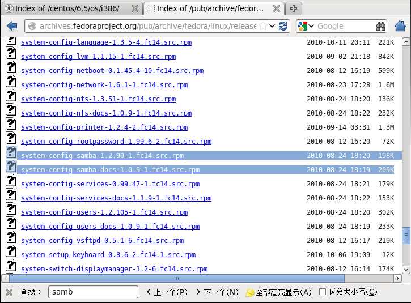The image size is (411, 303).
Task: Click 全部高亮显示(A) highlight all button
Action: tap(279, 292)
